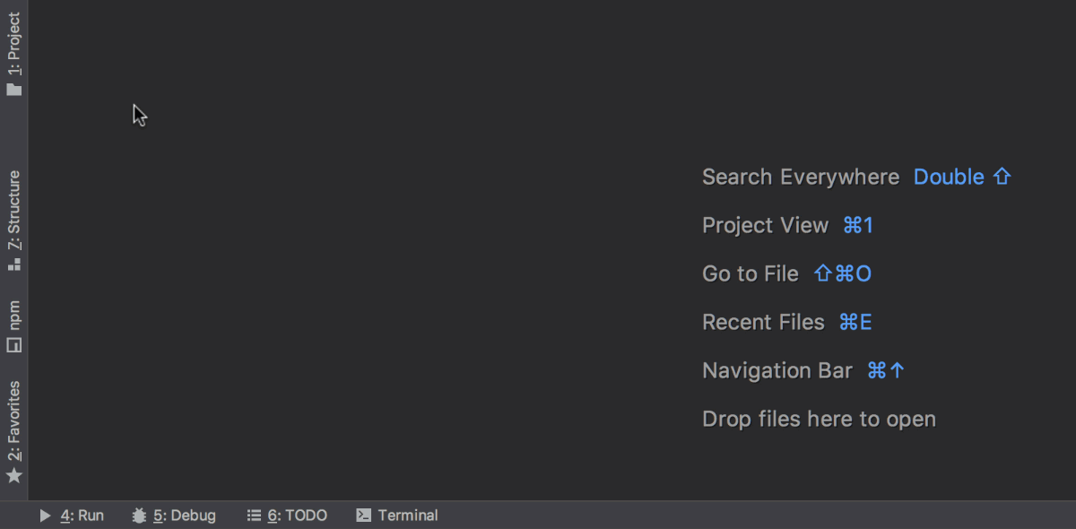Click the Run play-arrow icon
1076x529 pixels.
pos(46,516)
